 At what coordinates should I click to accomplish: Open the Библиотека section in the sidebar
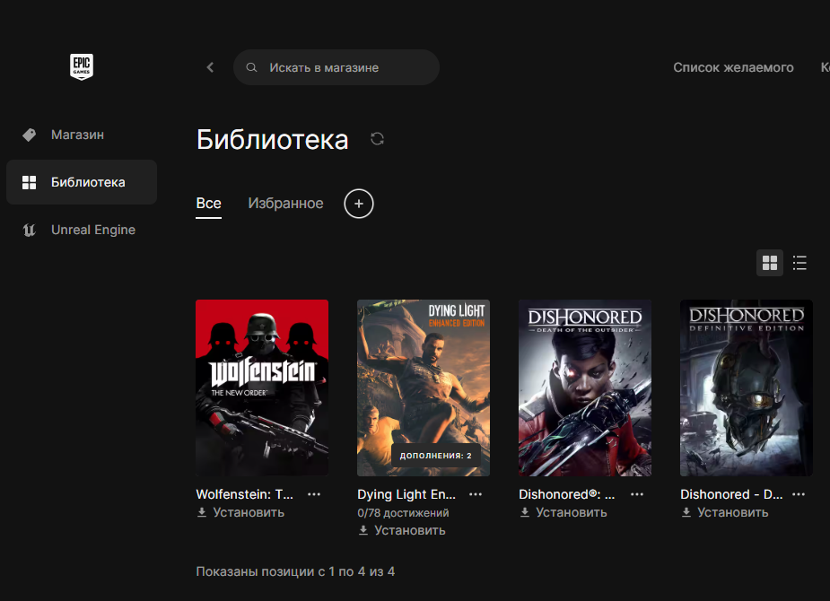(82, 182)
